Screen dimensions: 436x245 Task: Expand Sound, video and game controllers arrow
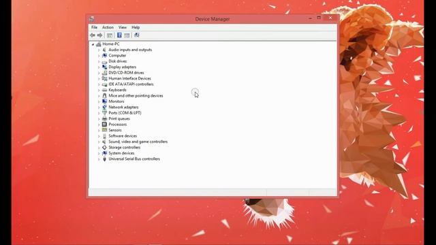point(99,142)
